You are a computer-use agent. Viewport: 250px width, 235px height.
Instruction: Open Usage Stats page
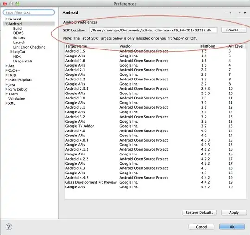click(23, 61)
